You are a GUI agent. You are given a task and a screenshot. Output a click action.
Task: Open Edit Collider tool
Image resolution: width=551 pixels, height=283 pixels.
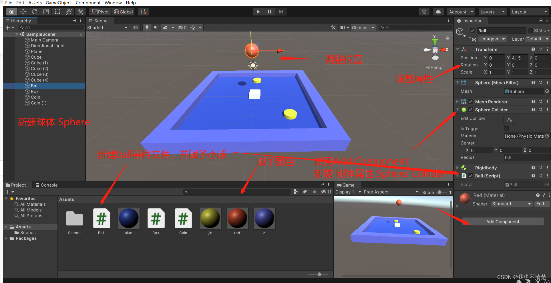(509, 120)
